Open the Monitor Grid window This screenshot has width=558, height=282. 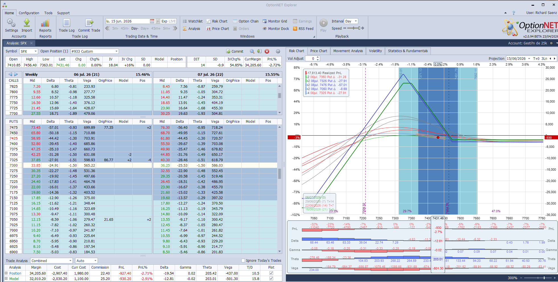pos(275,21)
